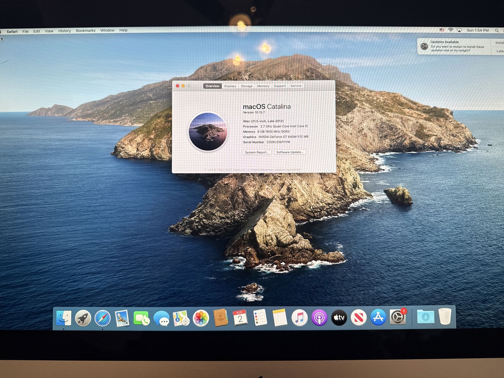Image resolution: width=504 pixels, height=378 pixels.
Task: Click the Software Update button
Action: (290, 152)
